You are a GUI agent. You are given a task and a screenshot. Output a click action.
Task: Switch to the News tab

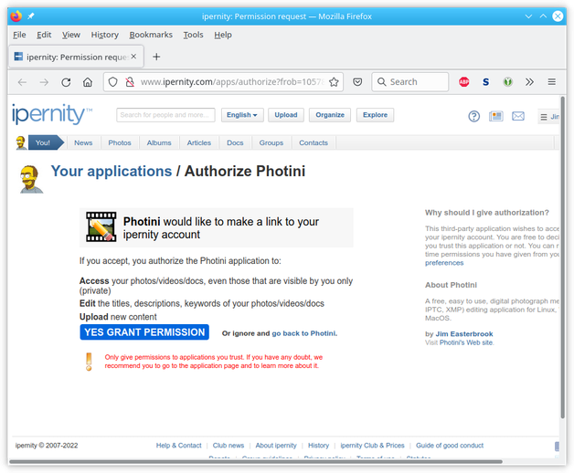(x=83, y=142)
